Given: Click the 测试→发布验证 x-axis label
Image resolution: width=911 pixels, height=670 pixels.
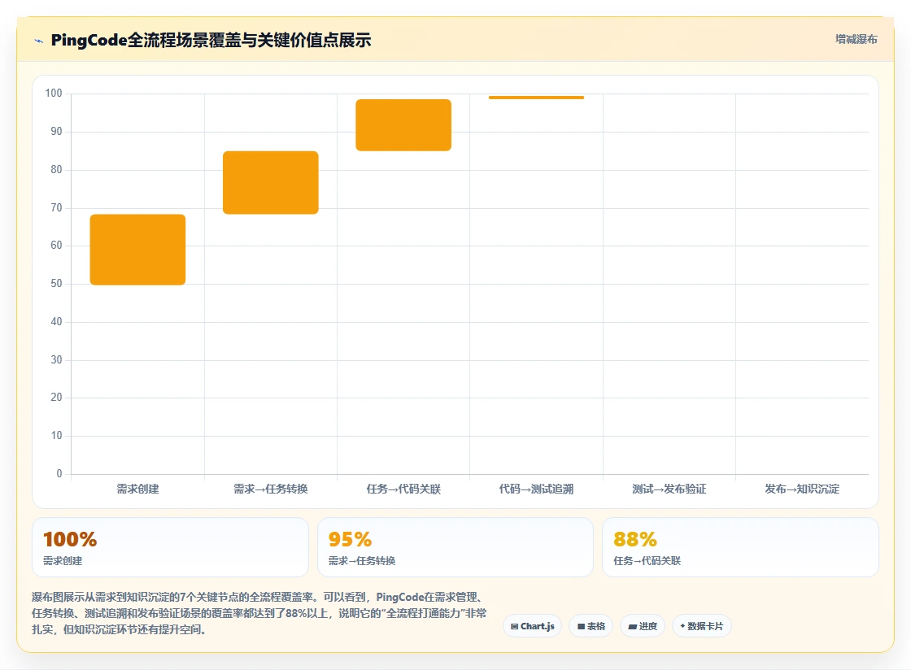Looking at the screenshot, I should pyautogui.click(x=669, y=489).
